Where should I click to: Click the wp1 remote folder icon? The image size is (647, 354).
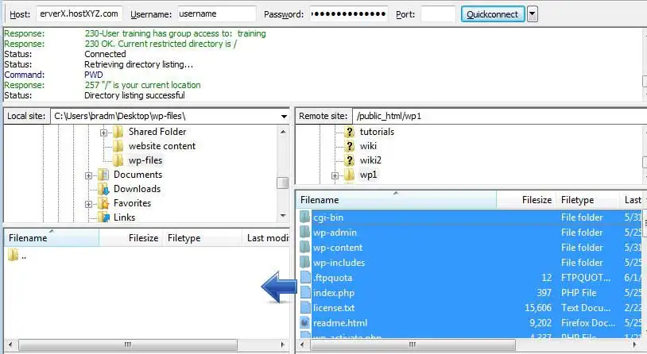point(349,175)
